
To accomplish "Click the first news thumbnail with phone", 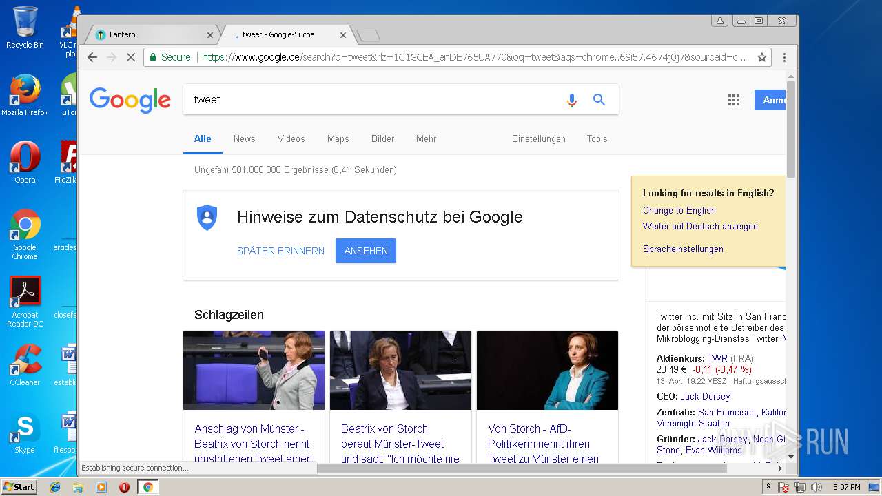I will (x=254, y=370).
